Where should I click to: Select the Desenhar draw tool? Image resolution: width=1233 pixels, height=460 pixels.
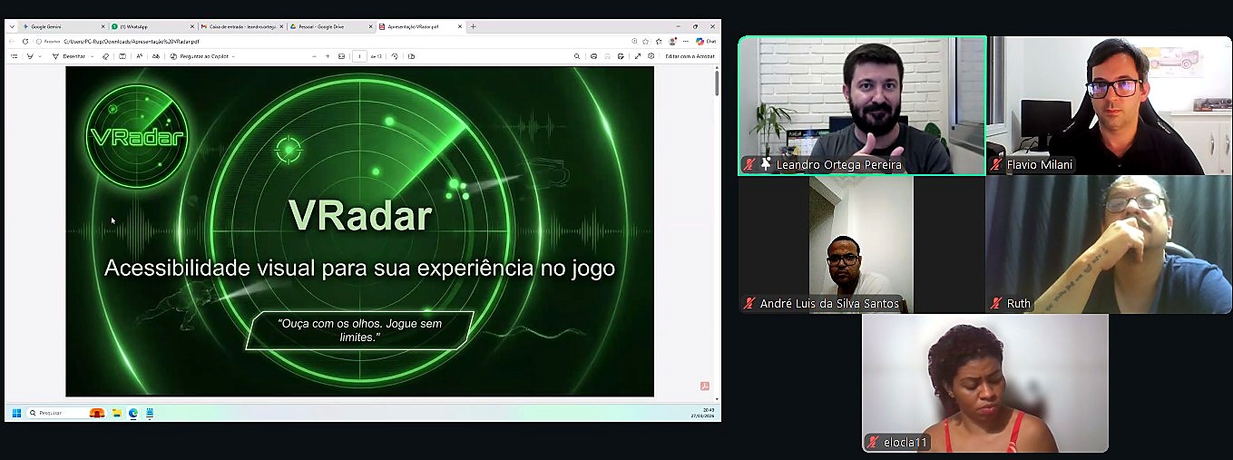tap(68, 56)
